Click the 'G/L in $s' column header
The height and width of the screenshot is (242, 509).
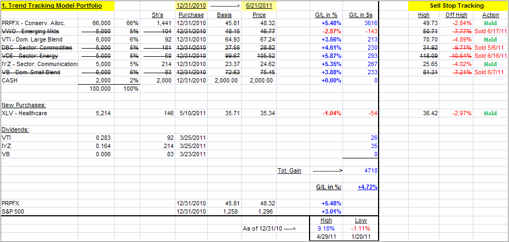click(361, 15)
